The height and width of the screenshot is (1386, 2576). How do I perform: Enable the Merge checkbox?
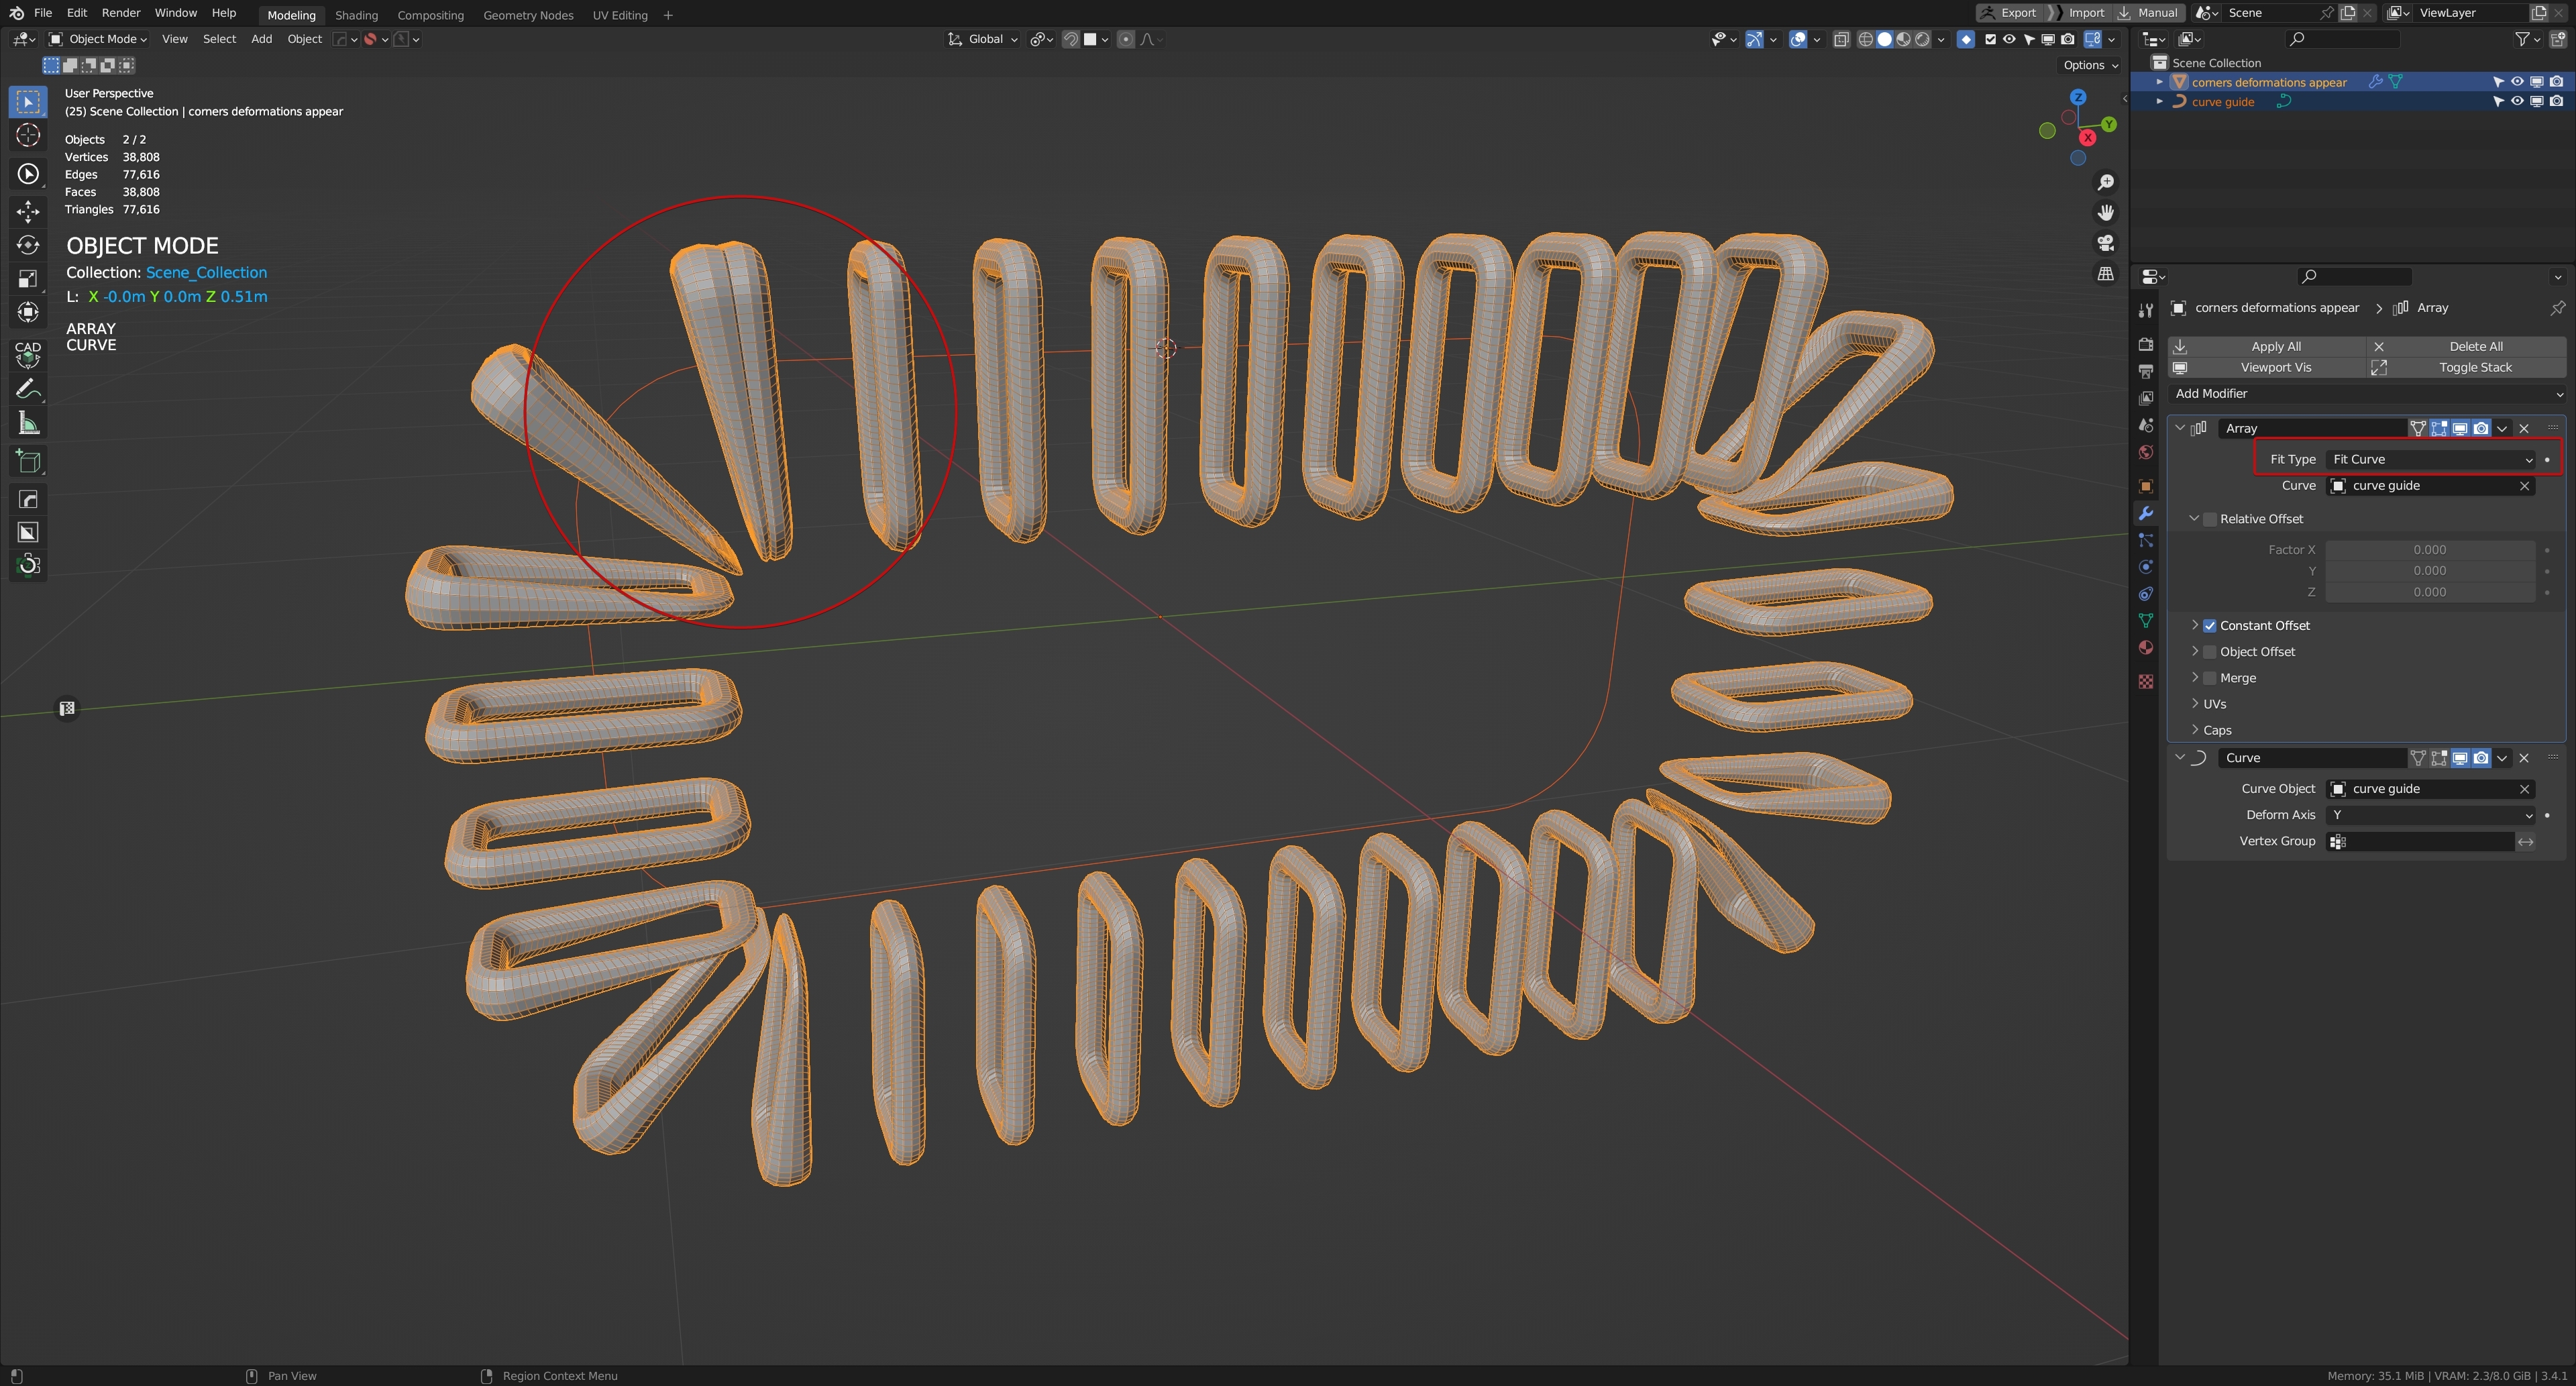coord(2209,678)
